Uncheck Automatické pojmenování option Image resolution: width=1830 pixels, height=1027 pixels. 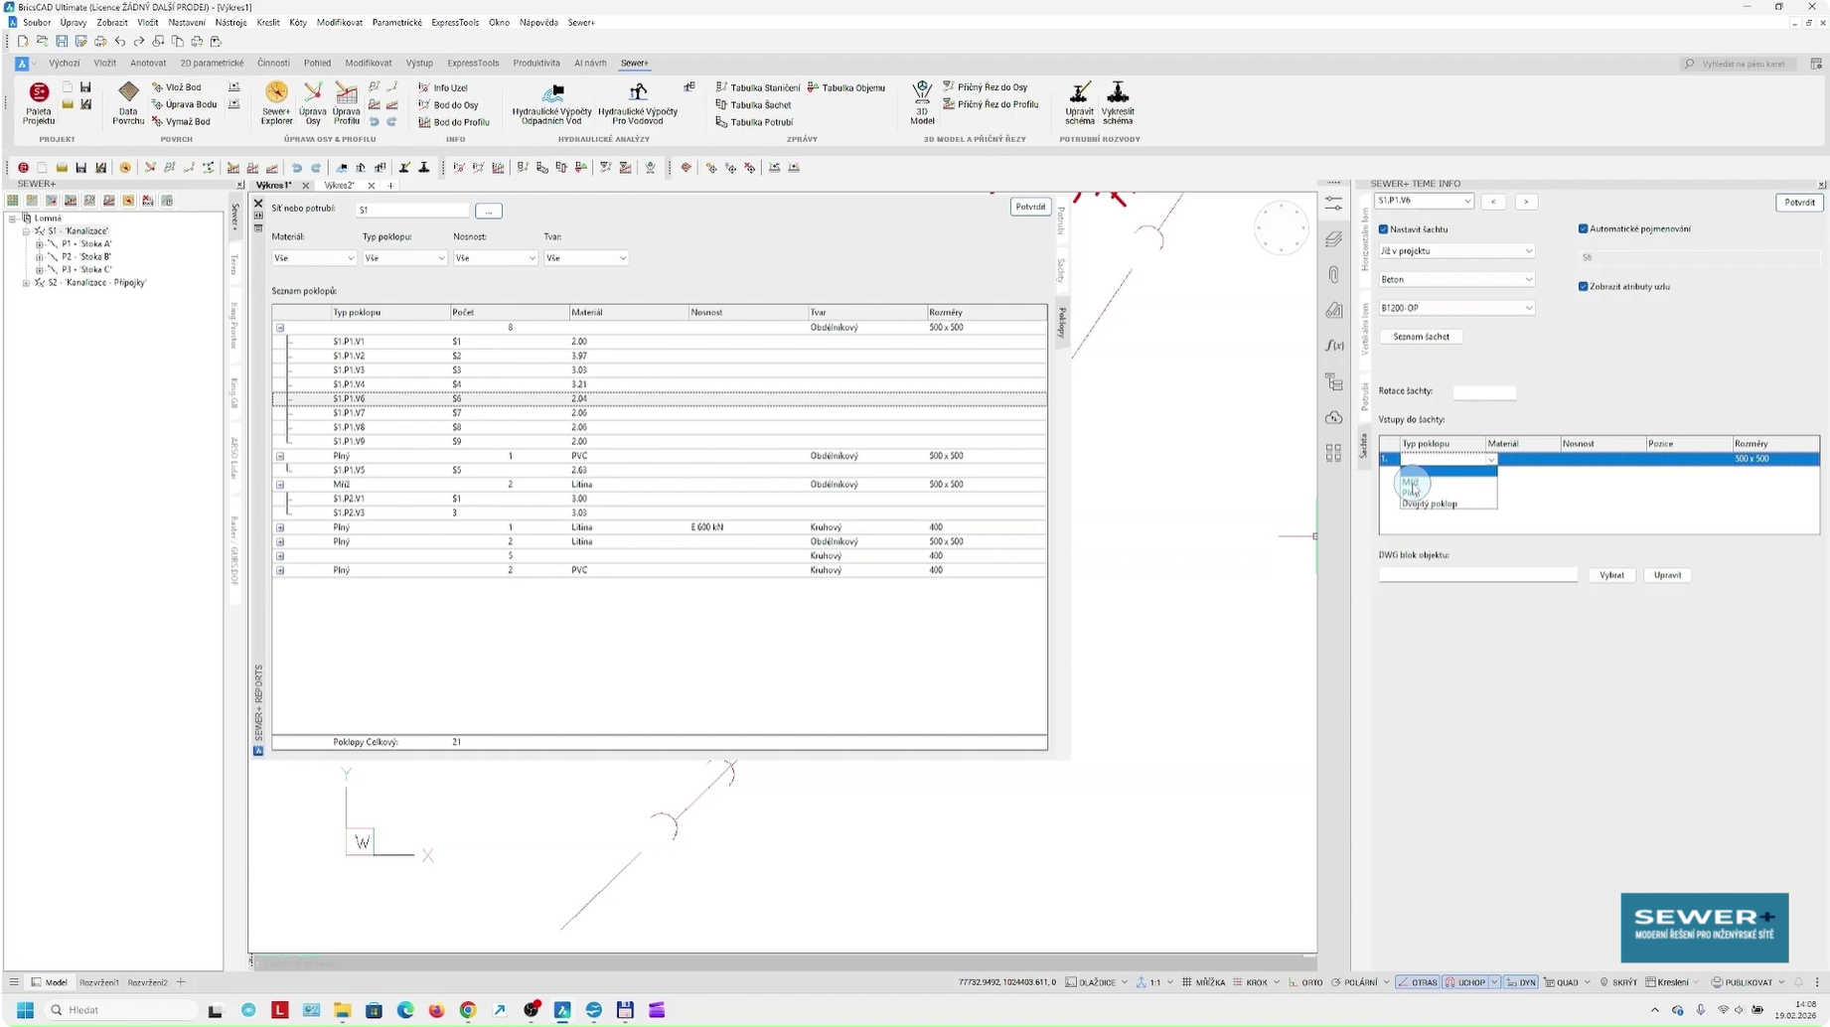1584,228
